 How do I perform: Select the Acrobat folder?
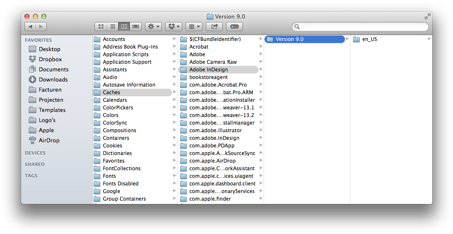click(x=221, y=46)
